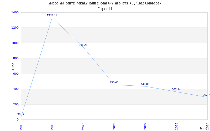Click the MMCDC MM Contemporary Dance Company title

(105, 3)
